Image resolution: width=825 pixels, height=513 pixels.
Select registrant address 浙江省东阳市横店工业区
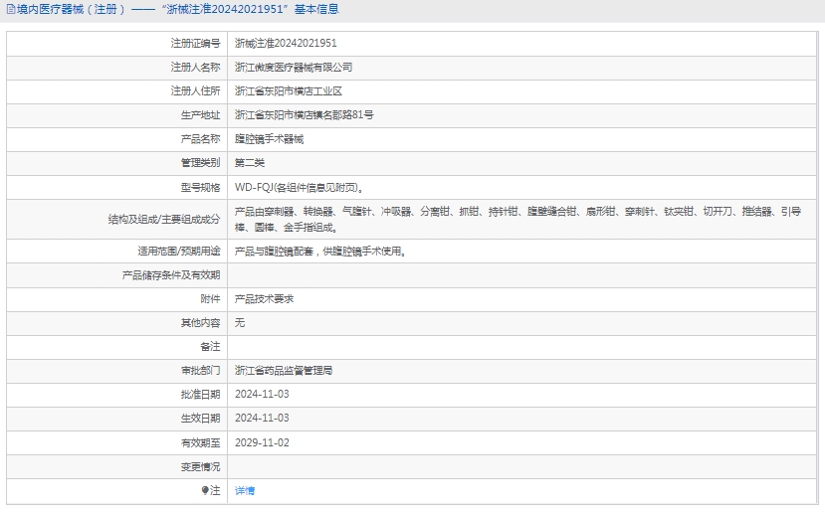click(x=288, y=91)
